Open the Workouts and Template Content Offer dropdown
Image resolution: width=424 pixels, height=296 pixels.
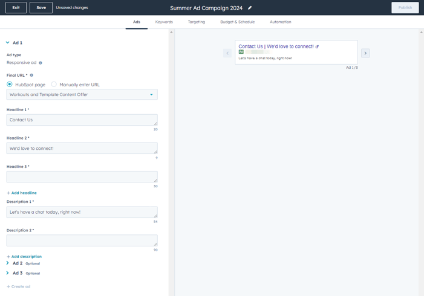click(82, 95)
